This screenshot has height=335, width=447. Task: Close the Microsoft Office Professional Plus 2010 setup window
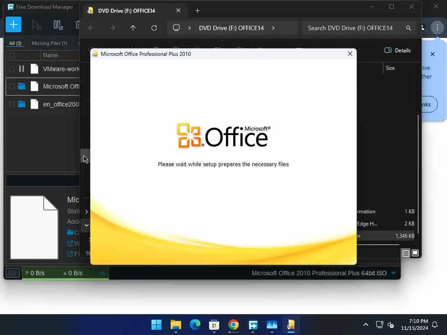tap(350, 54)
